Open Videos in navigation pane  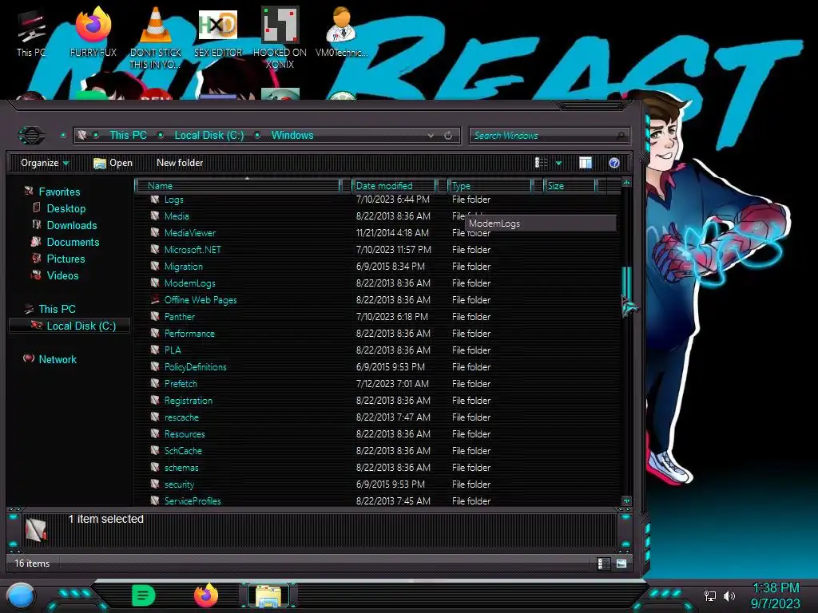pos(55,275)
